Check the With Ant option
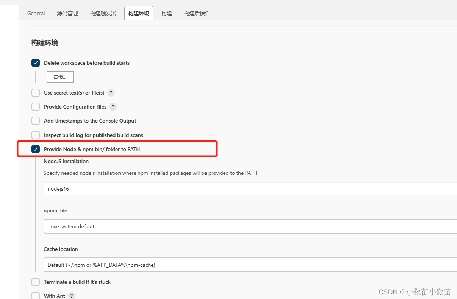 click(x=35, y=296)
